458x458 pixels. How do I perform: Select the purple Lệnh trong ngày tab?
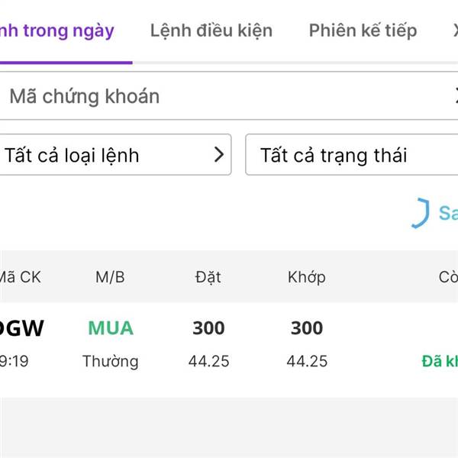tap(57, 31)
